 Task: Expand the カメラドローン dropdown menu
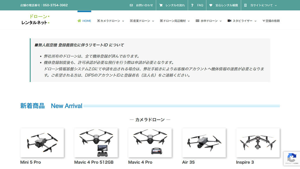coord(123,21)
